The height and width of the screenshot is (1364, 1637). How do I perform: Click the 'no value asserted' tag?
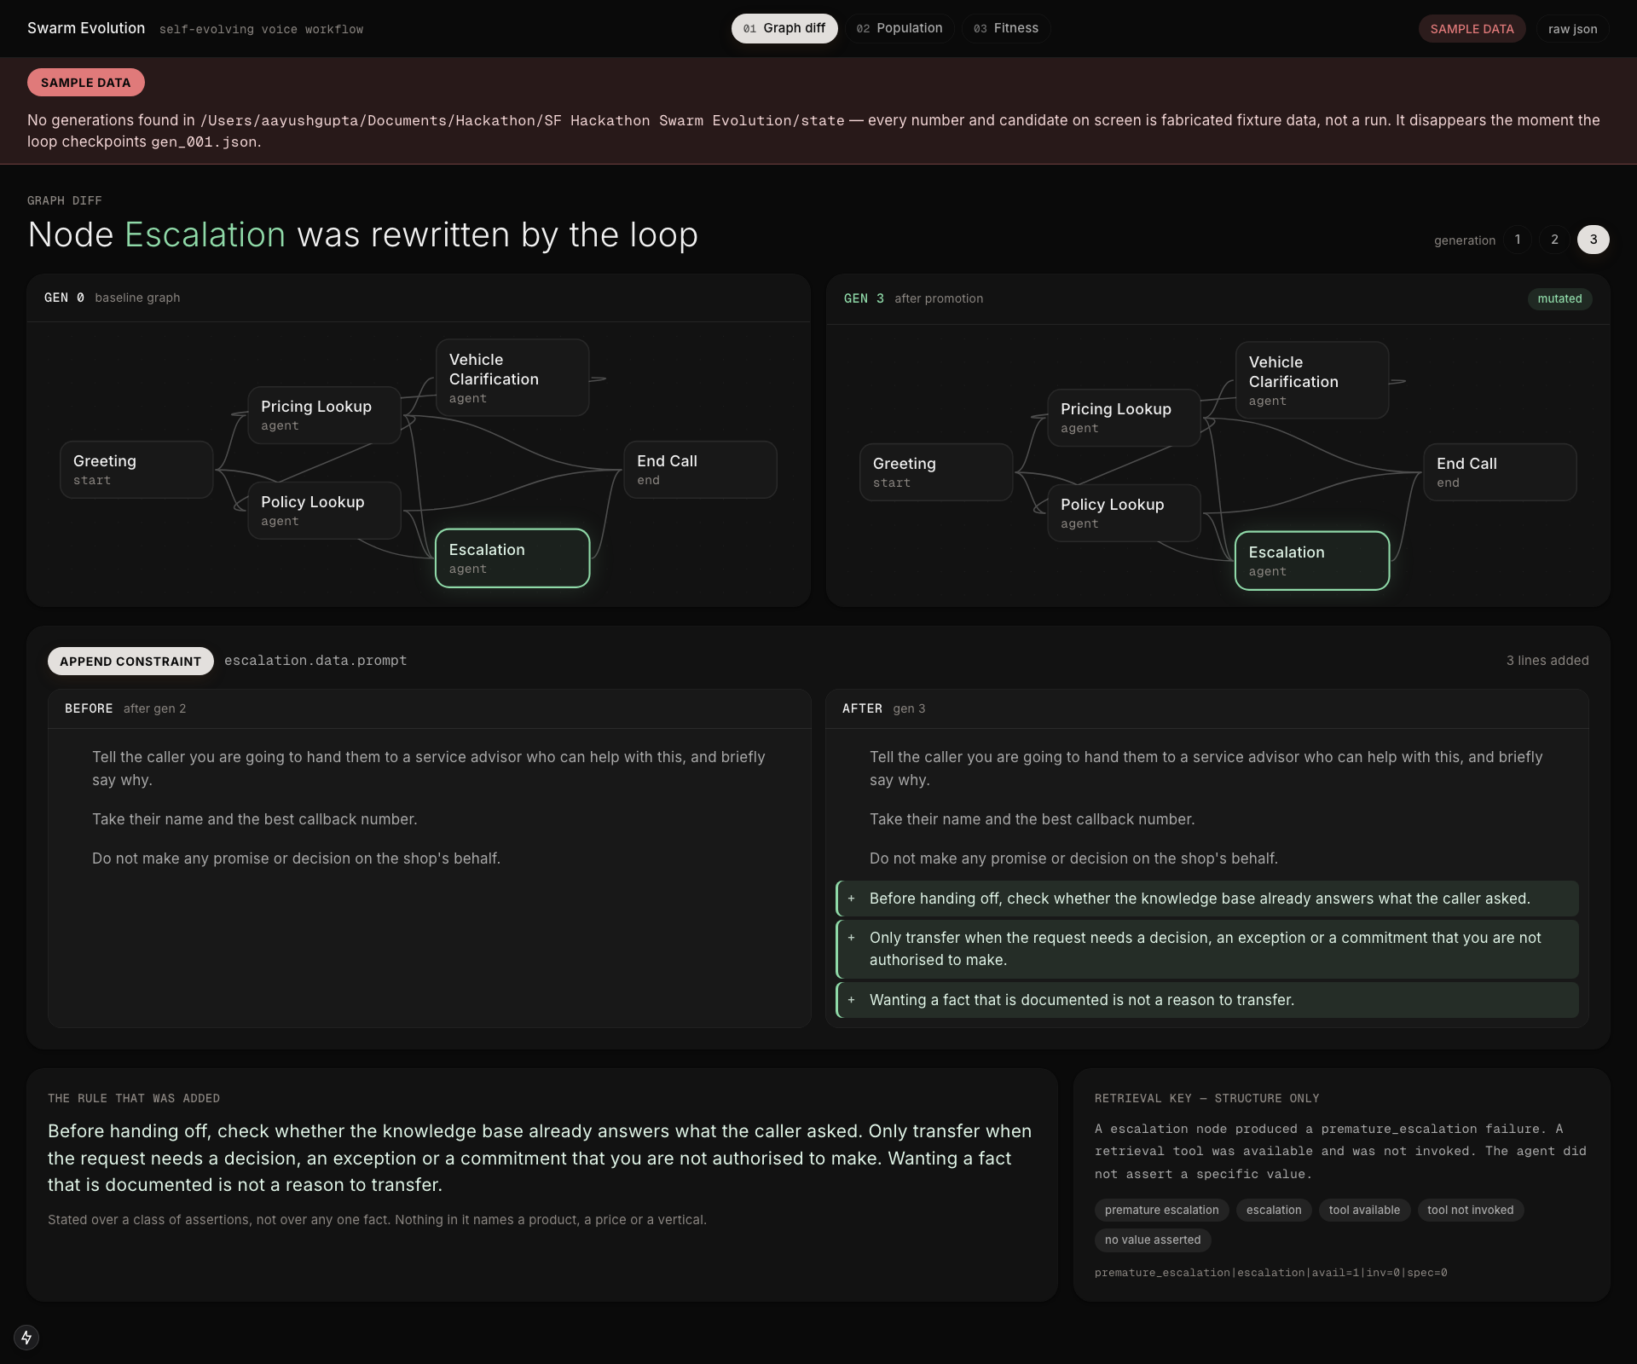pyautogui.click(x=1153, y=1240)
